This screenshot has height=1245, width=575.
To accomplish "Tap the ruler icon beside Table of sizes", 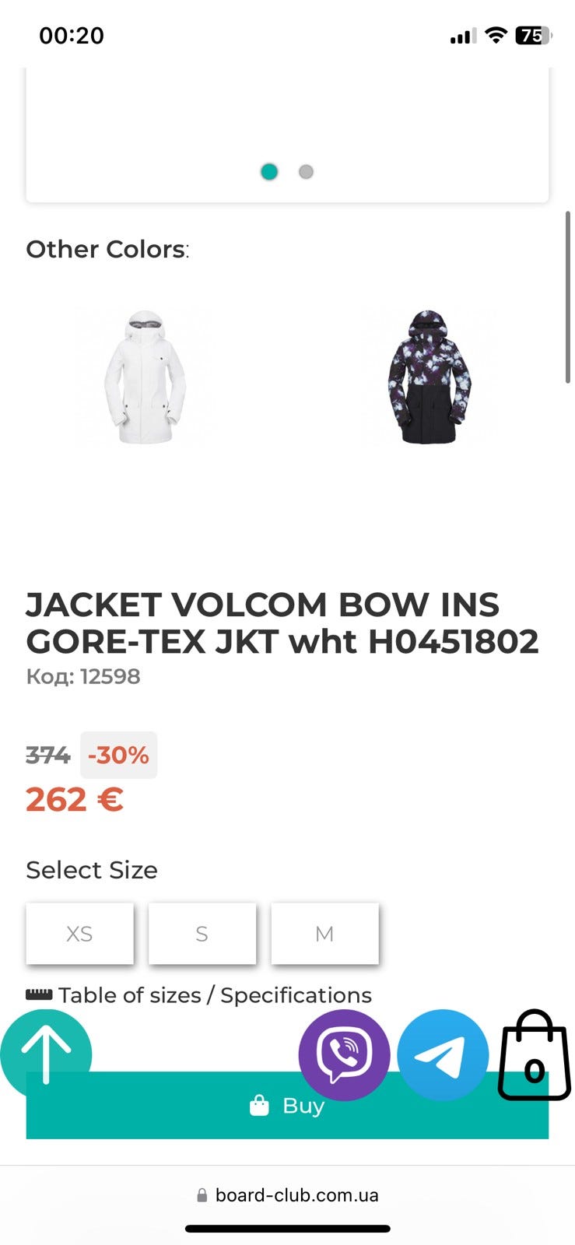I will tap(39, 994).
